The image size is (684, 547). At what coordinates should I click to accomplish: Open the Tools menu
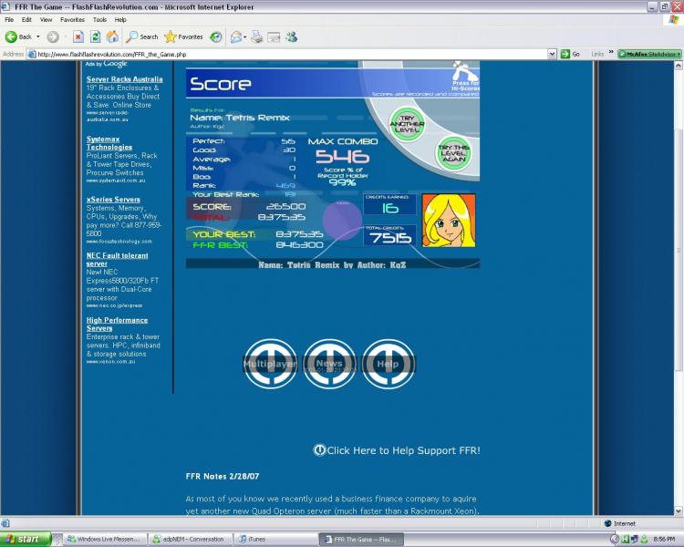pyautogui.click(x=99, y=20)
